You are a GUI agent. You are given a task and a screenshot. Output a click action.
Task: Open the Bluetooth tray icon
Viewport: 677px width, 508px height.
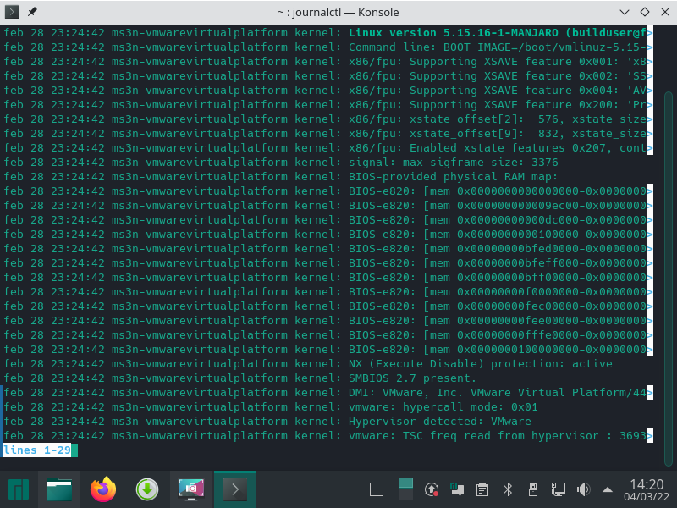point(507,489)
